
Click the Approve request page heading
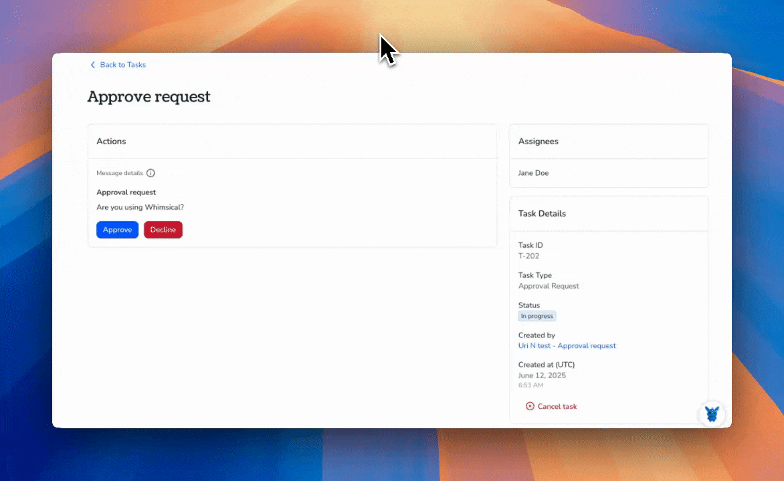tap(149, 96)
